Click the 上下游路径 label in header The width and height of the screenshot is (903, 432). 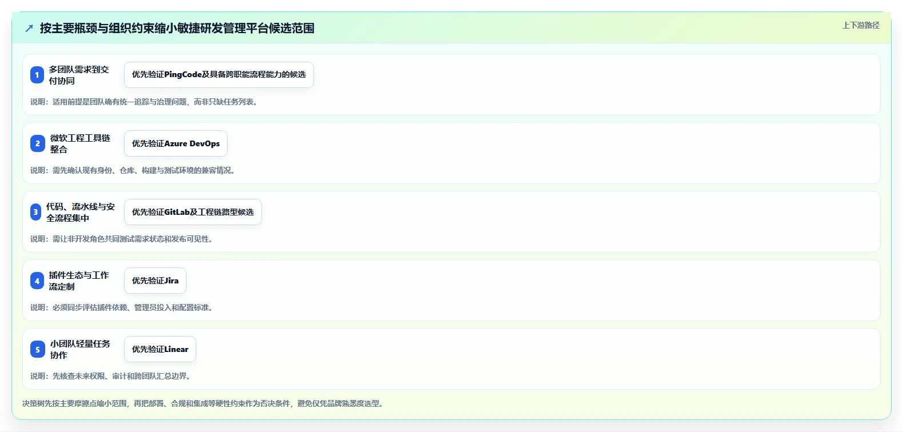click(861, 25)
